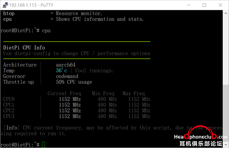Click the 'Cool runnings.' text

(x=94, y=71)
